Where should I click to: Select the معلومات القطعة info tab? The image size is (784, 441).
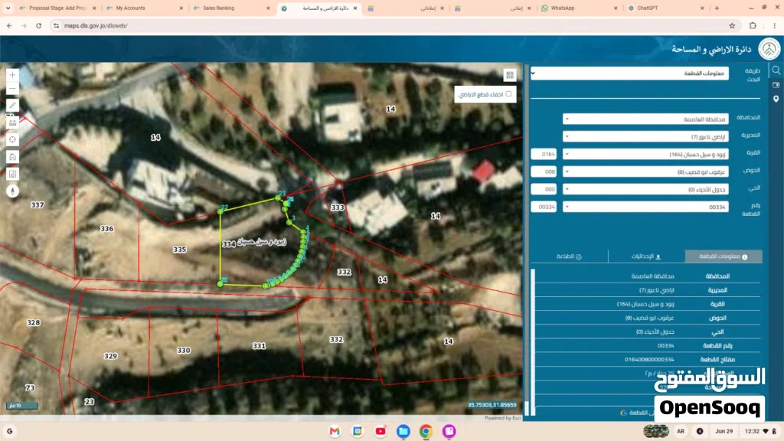coord(724,256)
